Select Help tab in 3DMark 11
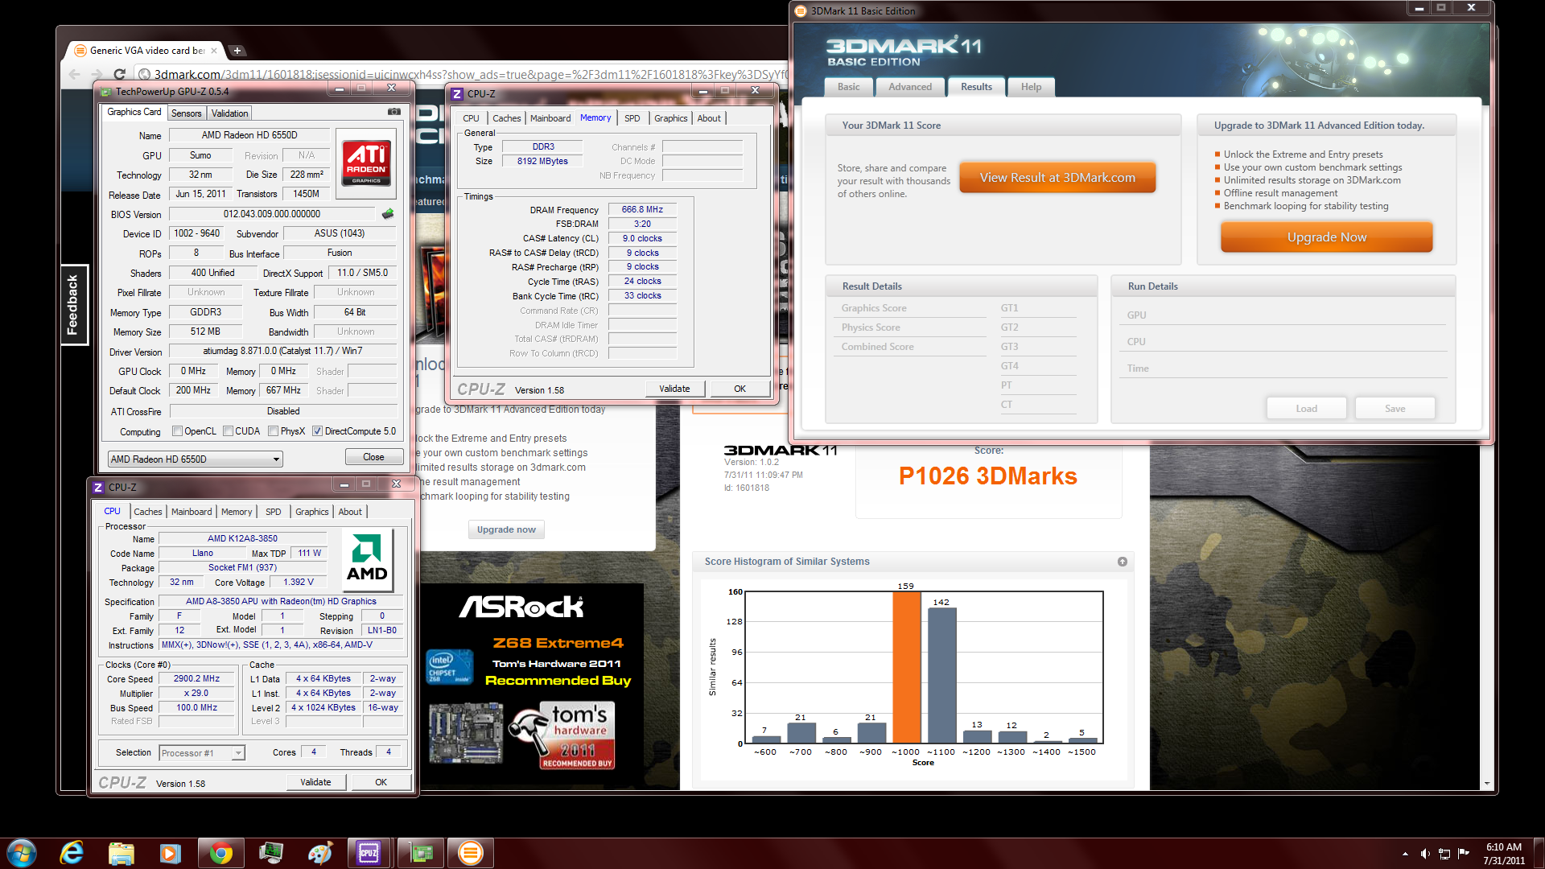Screen dimensions: 1545x869 tap(1031, 87)
